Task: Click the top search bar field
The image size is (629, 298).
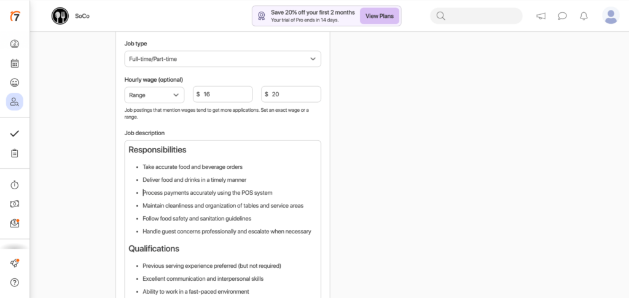Action: click(476, 16)
